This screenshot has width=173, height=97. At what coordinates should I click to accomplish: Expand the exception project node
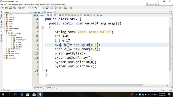[4, 17]
